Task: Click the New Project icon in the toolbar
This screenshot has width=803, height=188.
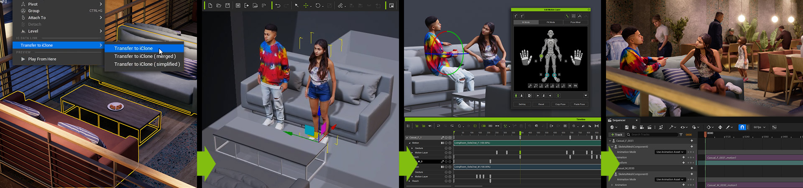Action: click(210, 5)
